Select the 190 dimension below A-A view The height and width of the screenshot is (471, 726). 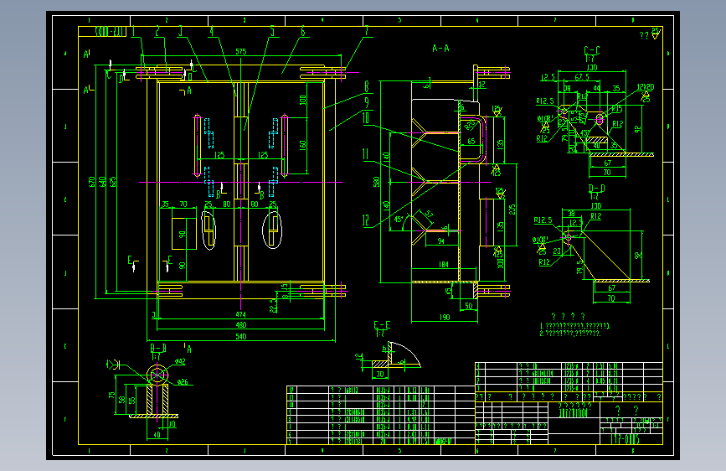pos(445,318)
